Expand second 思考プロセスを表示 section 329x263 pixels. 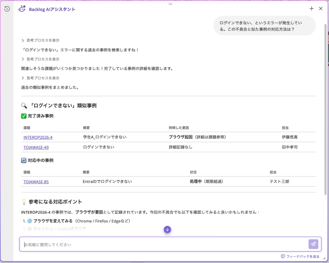pyautogui.click(x=40, y=59)
